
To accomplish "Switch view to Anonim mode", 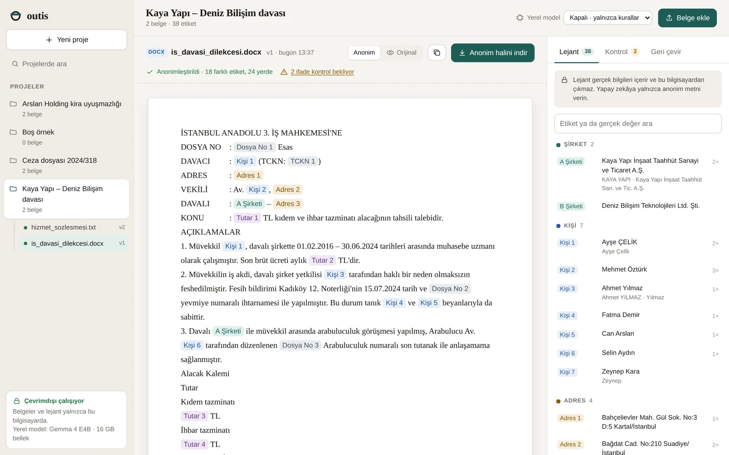I will 364,53.
